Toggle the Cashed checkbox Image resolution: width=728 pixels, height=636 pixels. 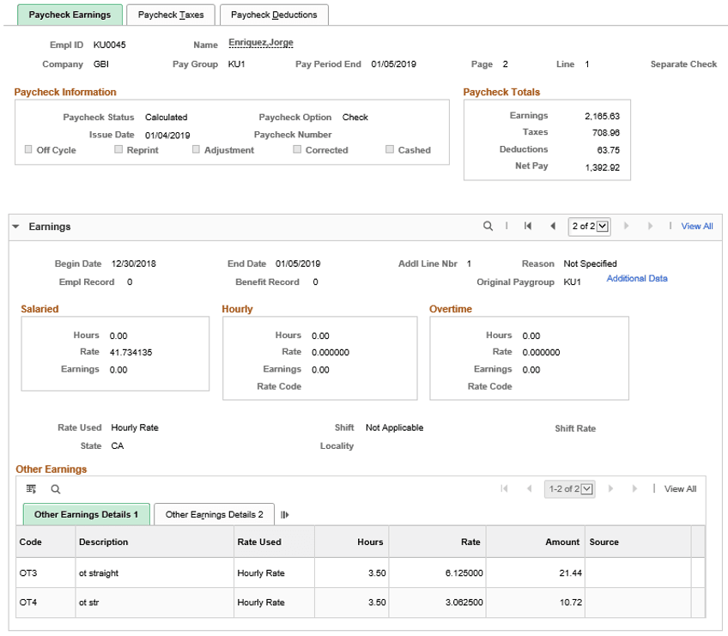389,149
